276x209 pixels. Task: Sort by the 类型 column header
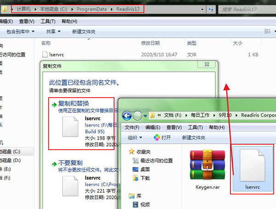[192, 43]
